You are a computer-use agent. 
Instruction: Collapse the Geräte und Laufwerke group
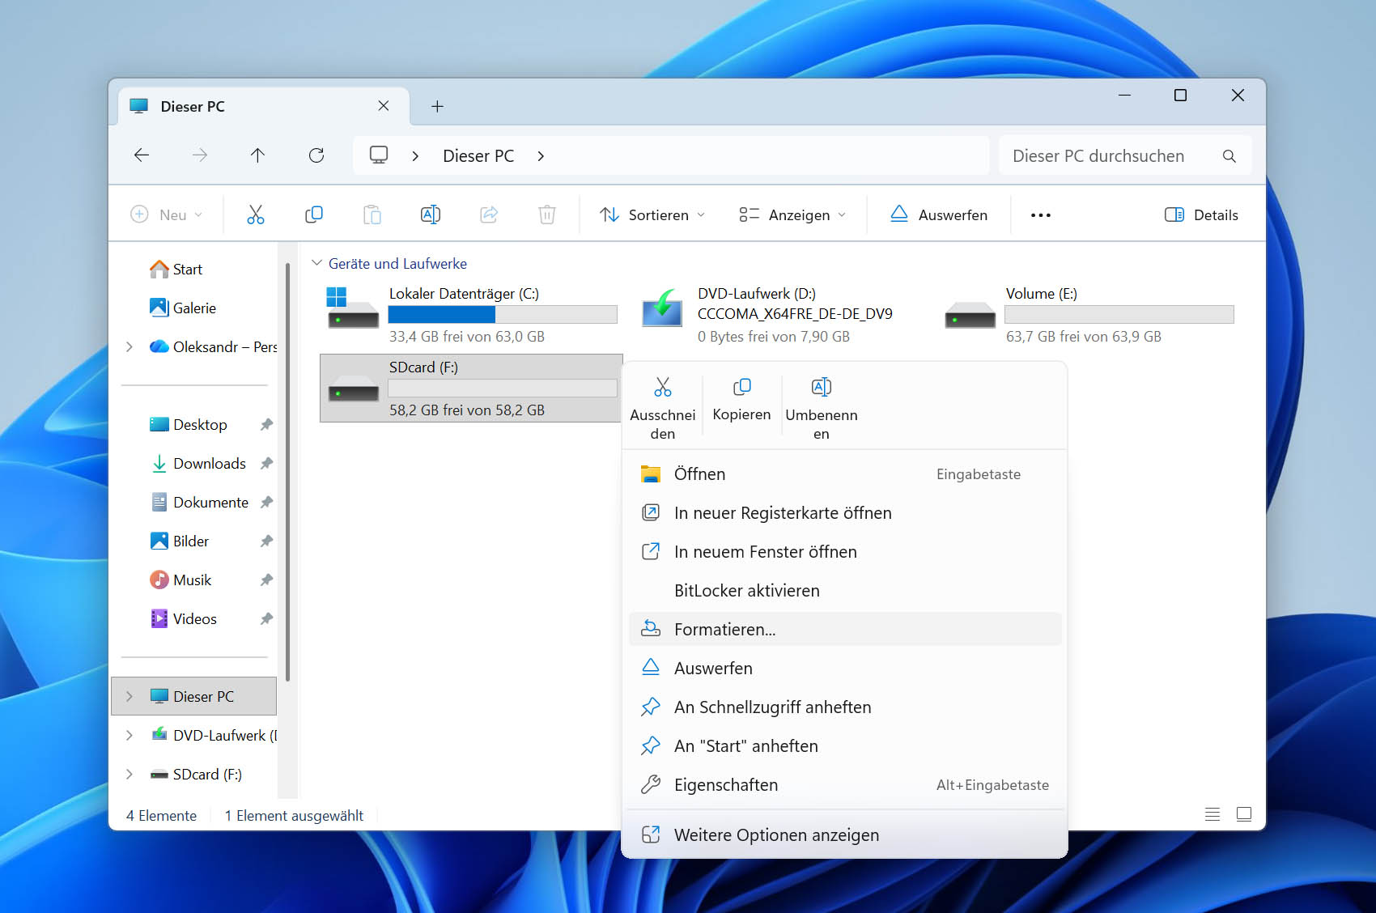[x=316, y=263]
